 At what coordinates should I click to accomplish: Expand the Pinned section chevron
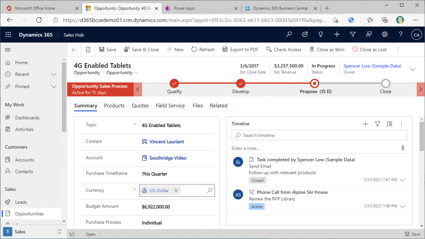[x=54, y=87]
